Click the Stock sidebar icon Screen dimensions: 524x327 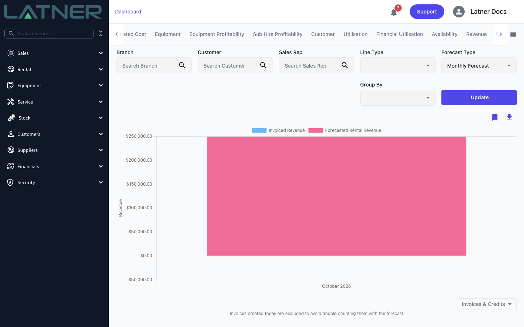(x=11, y=118)
